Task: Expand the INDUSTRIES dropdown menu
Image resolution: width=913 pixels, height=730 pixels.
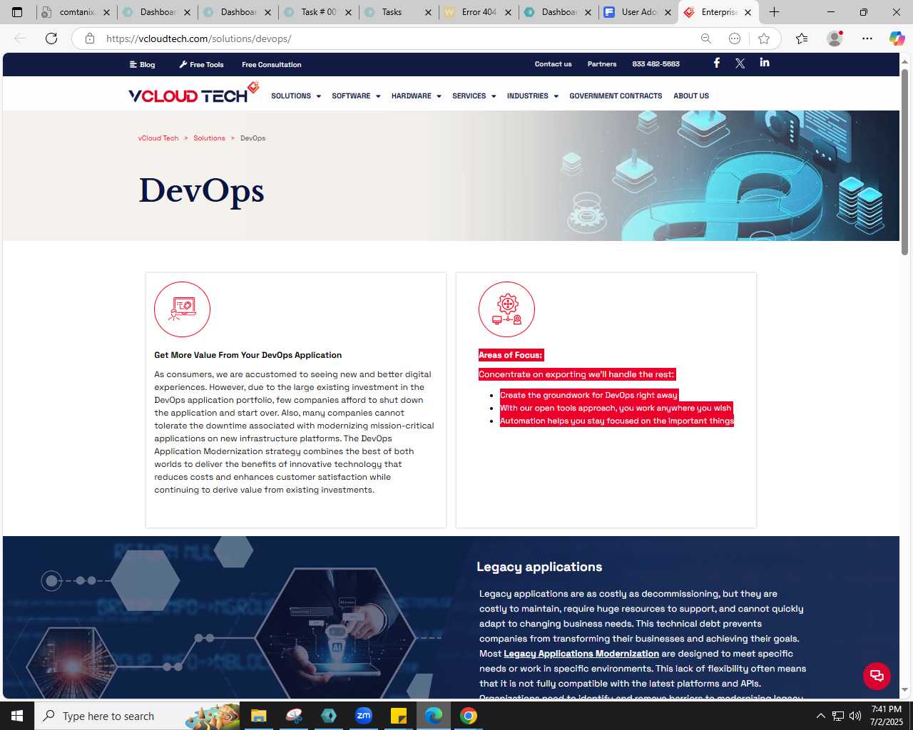Action: click(x=533, y=96)
